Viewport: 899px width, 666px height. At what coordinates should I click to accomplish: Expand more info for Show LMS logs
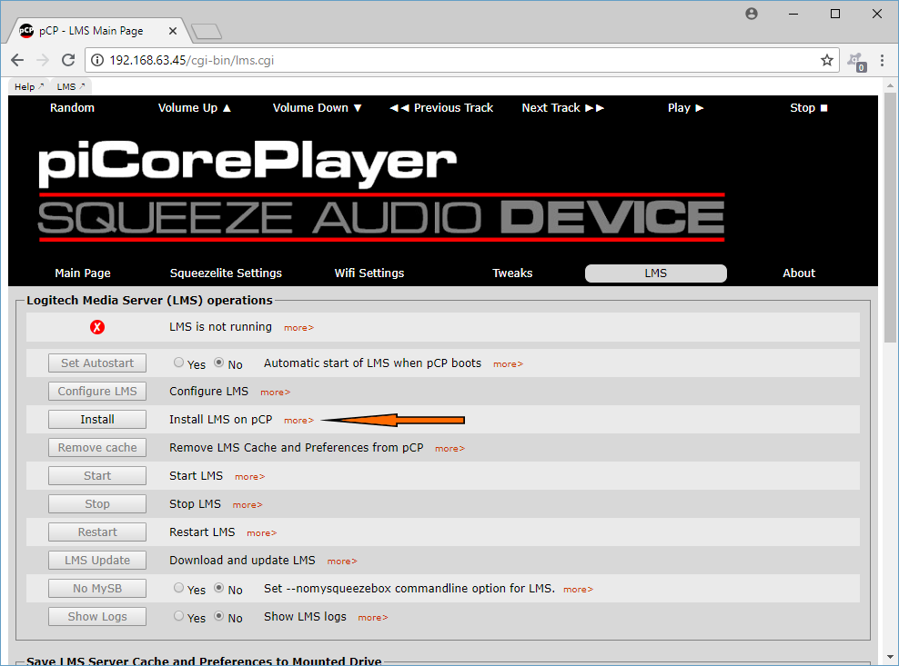(x=373, y=617)
